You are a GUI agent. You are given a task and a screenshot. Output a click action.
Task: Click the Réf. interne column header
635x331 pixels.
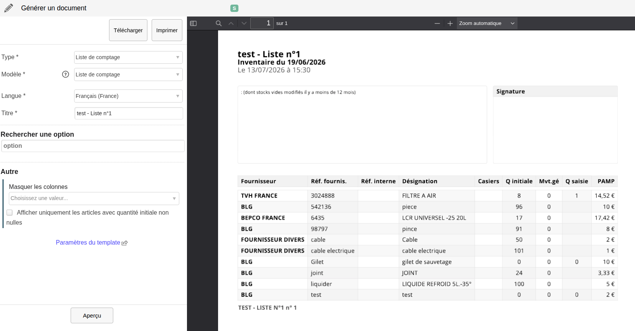(x=378, y=181)
